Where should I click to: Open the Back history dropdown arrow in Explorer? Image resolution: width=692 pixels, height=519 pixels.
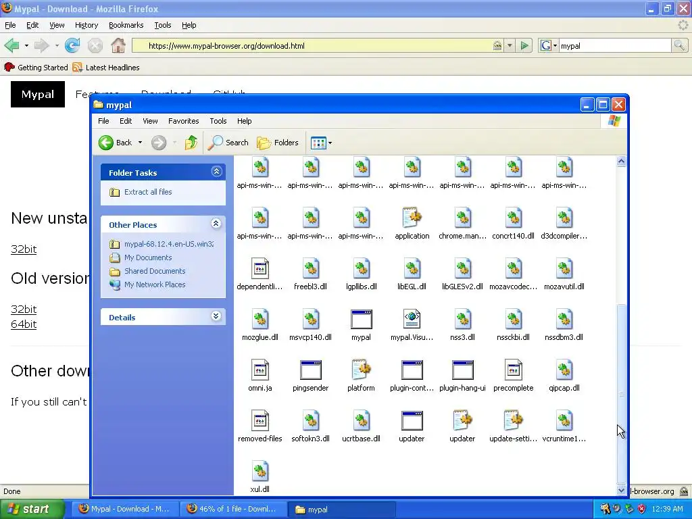(x=140, y=143)
